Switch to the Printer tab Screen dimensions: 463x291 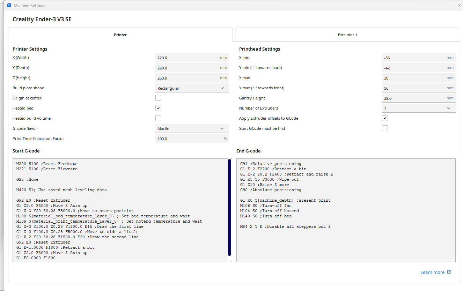tap(120, 35)
